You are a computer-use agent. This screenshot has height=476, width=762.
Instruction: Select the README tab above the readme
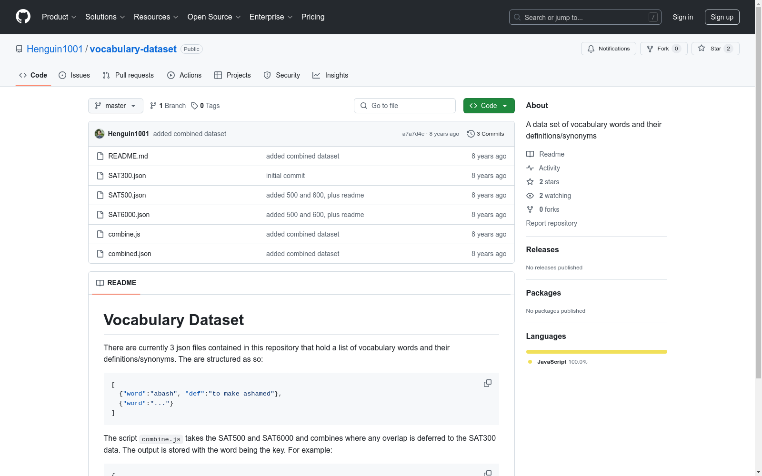tap(116, 283)
